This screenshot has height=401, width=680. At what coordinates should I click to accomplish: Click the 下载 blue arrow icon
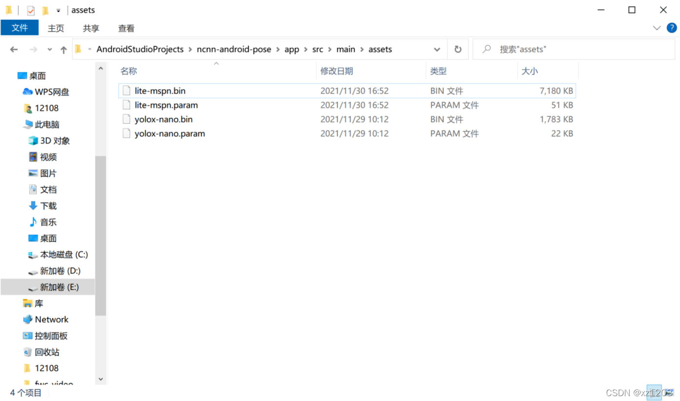(33, 206)
